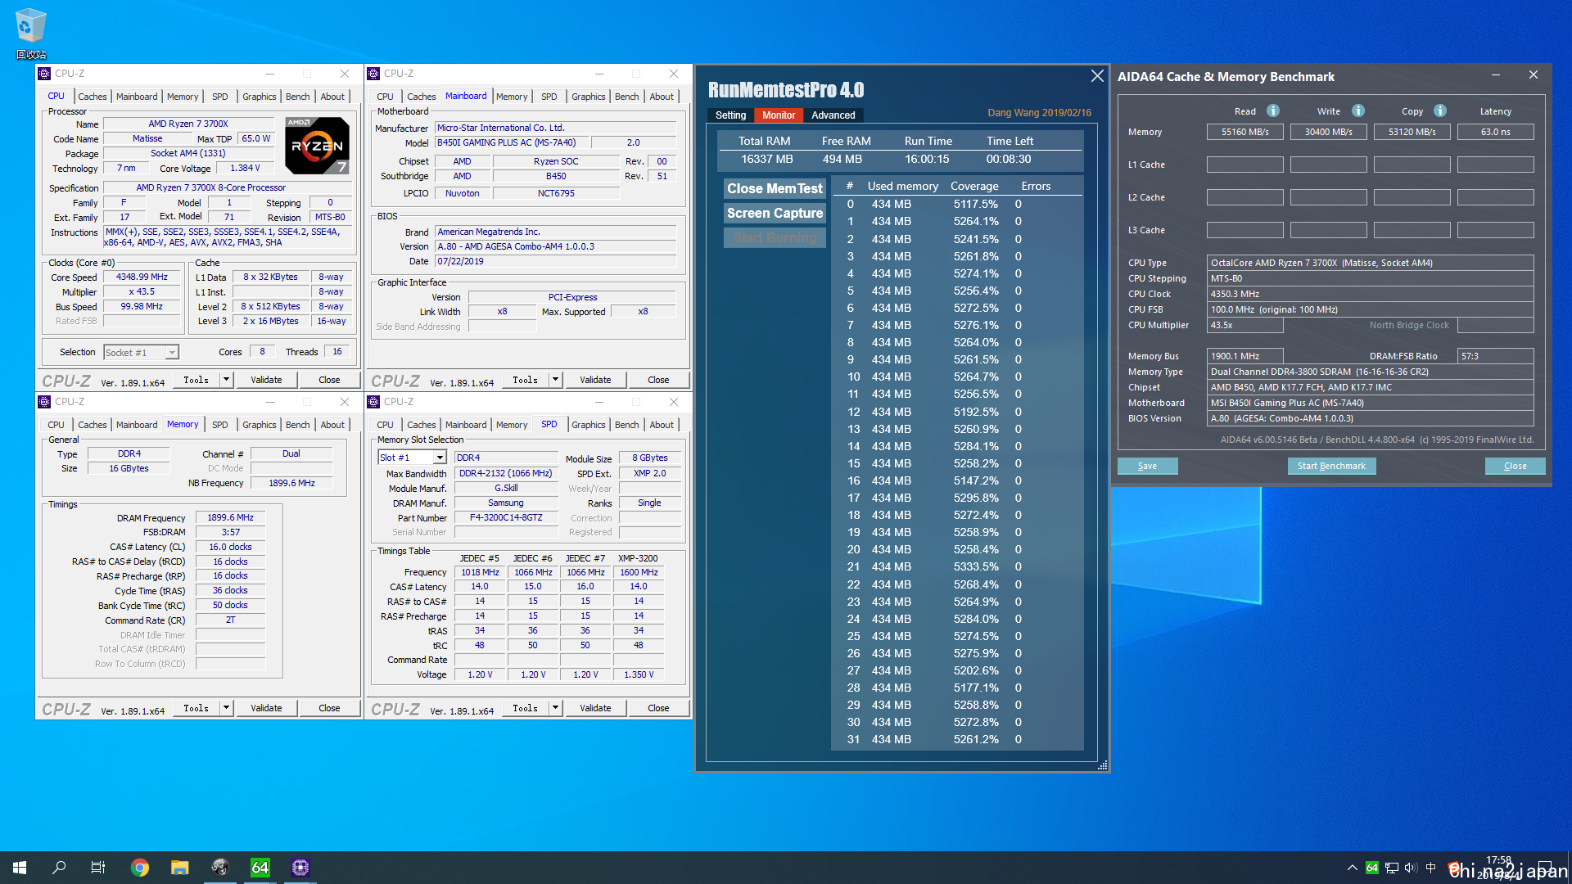Click the Total RAM value 16337 MB
This screenshot has height=884, width=1572.
[x=767, y=160]
